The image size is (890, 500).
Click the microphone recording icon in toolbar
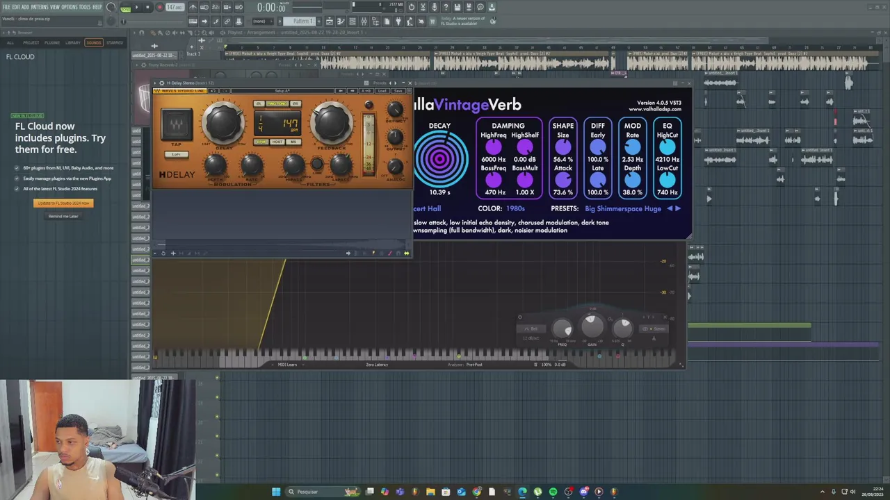pyautogui.click(x=435, y=8)
